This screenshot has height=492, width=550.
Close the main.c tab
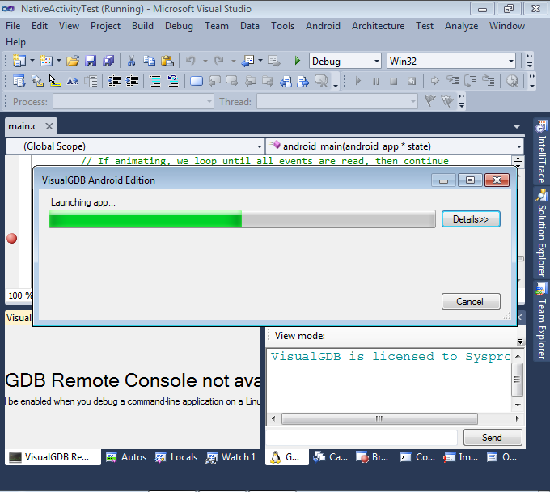49,126
